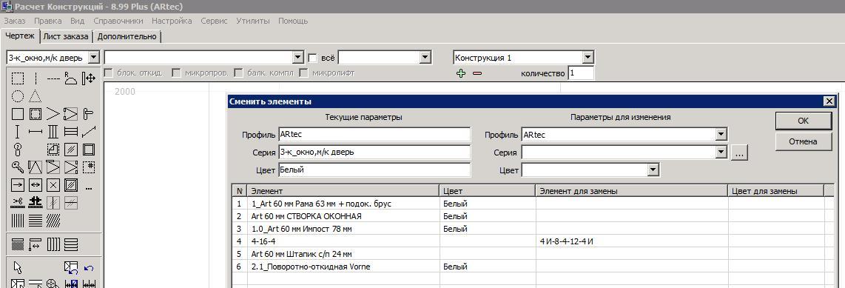Choose the plain square frame tool
Image resolution: width=845 pixels, height=288 pixels.
pyautogui.click(x=18, y=114)
